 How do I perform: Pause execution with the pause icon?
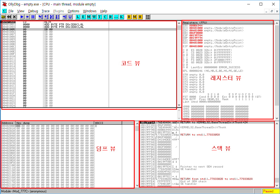[33, 17]
